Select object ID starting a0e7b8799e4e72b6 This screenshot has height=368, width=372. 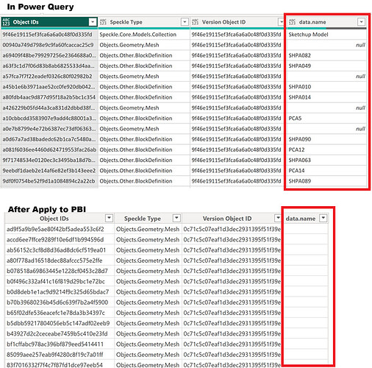(x=49, y=129)
